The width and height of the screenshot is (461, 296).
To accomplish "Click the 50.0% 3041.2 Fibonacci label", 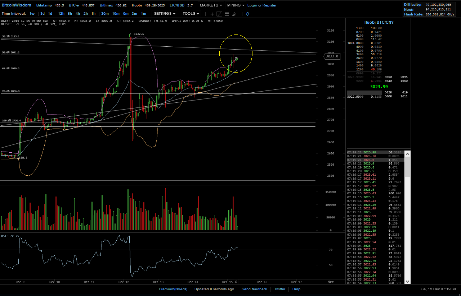I will (x=11, y=52).
